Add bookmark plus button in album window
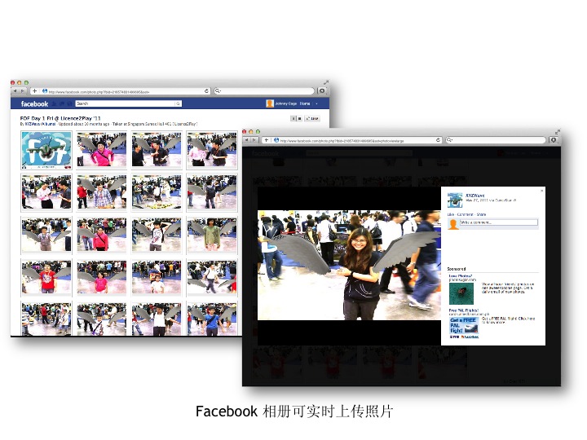This screenshot has height=440, width=587. [x=34, y=91]
